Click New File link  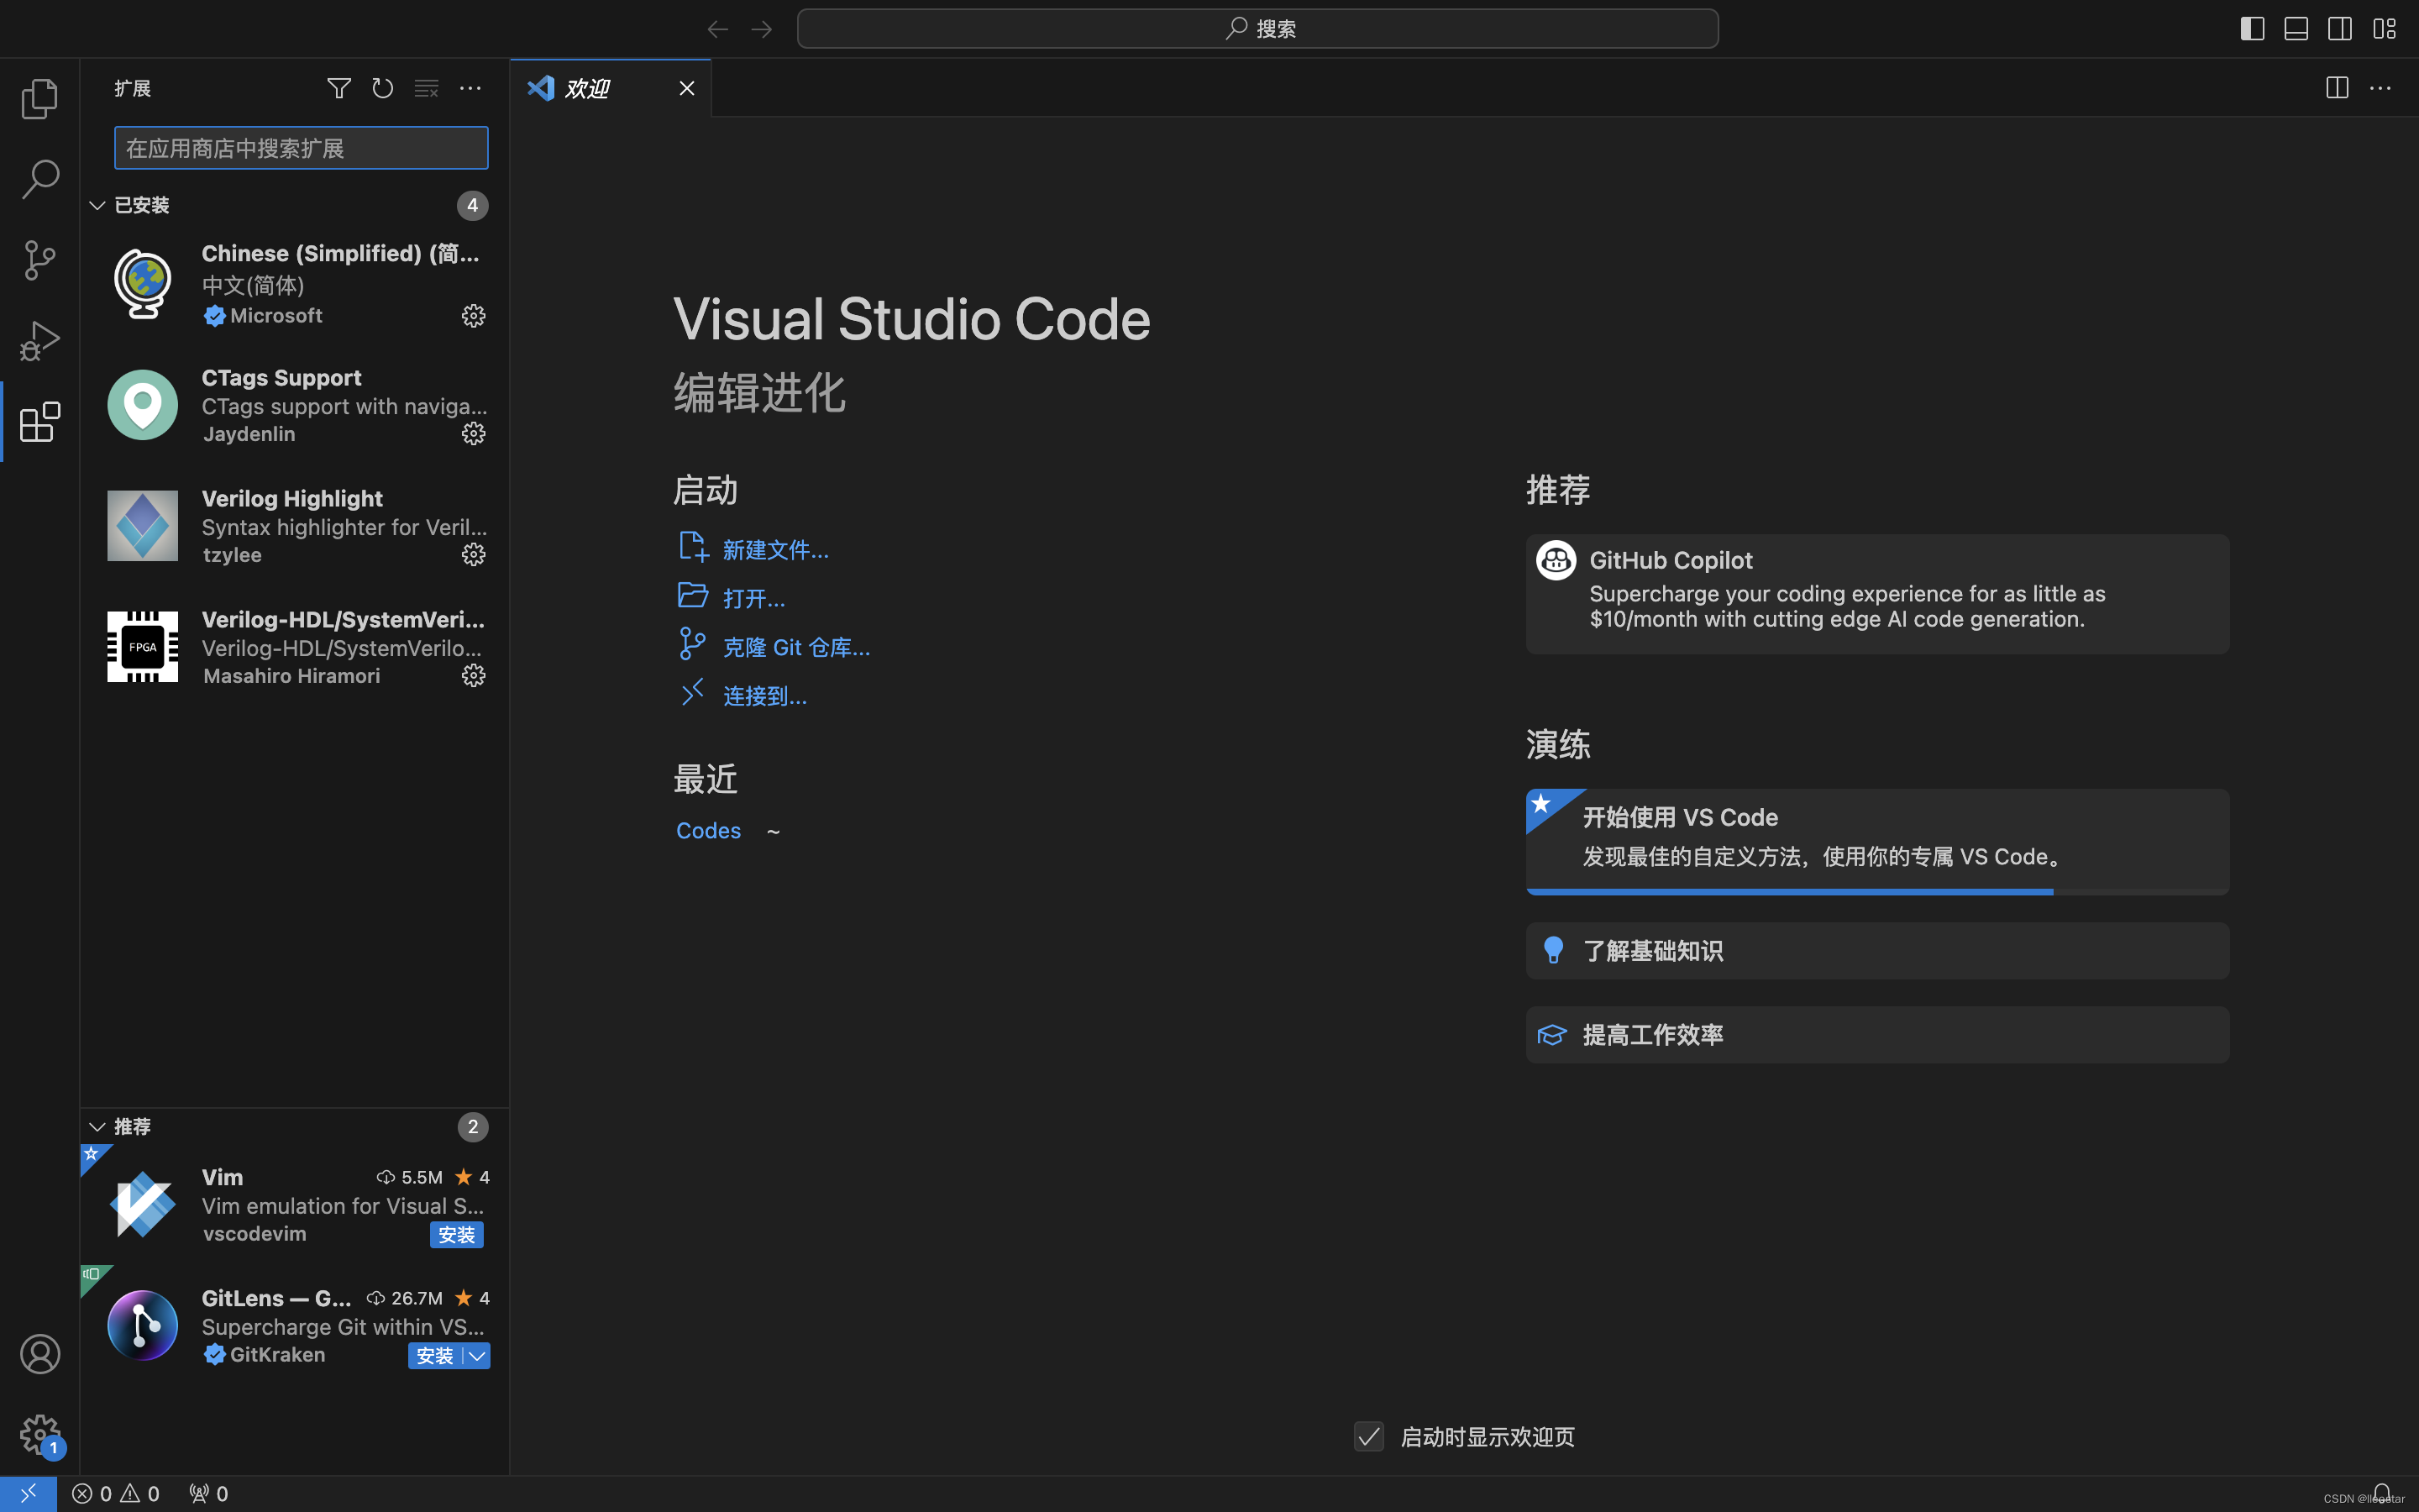click(774, 550)
